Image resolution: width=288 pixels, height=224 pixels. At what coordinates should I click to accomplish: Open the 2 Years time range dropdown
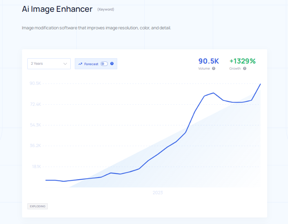click(x=49, y=64)
